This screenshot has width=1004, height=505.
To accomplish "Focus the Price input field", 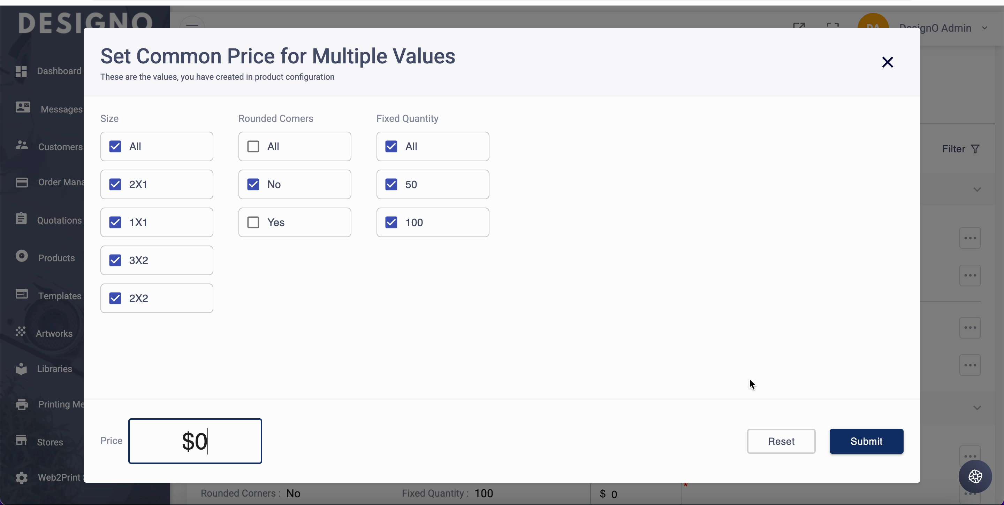I will pyautogui.click(x=195, y=441).
